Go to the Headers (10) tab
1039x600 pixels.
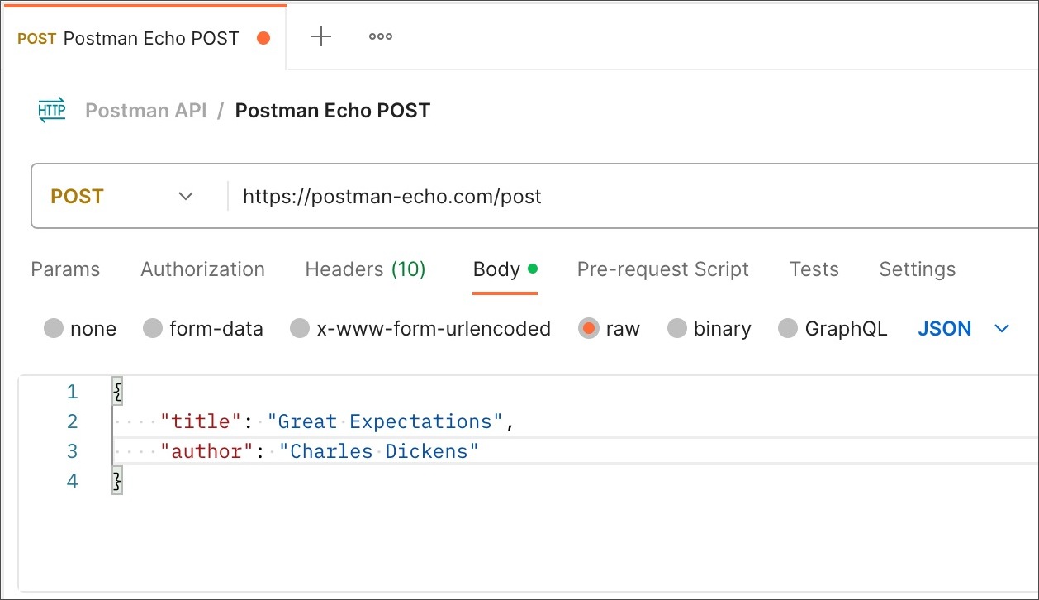click(x=365, y=269)
